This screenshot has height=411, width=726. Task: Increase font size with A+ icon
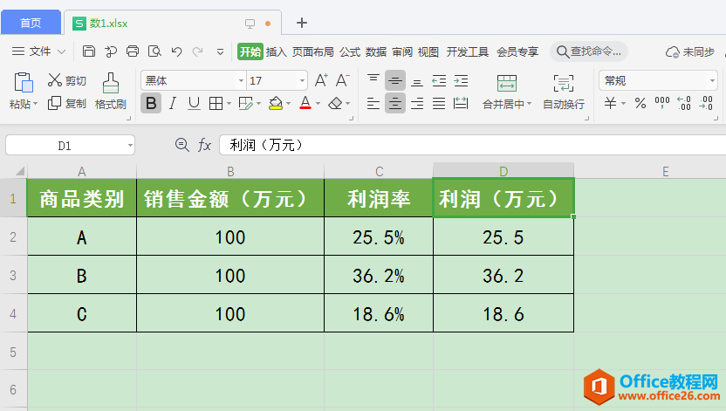click(x=321, y=80)
